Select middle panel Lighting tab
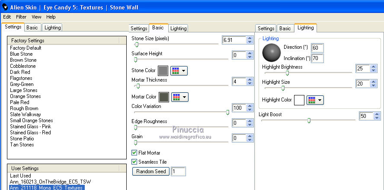Viewport: 384px width, 190px height. [x=178, y=28]
